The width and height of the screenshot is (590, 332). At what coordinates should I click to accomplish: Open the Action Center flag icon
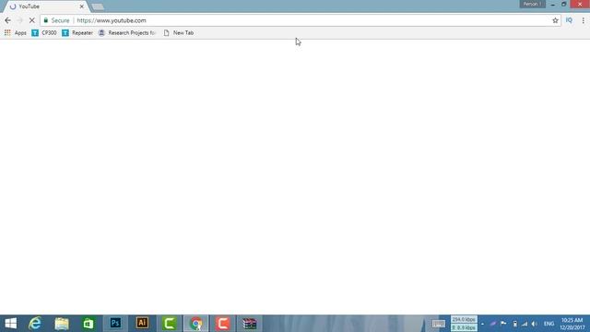503,324
